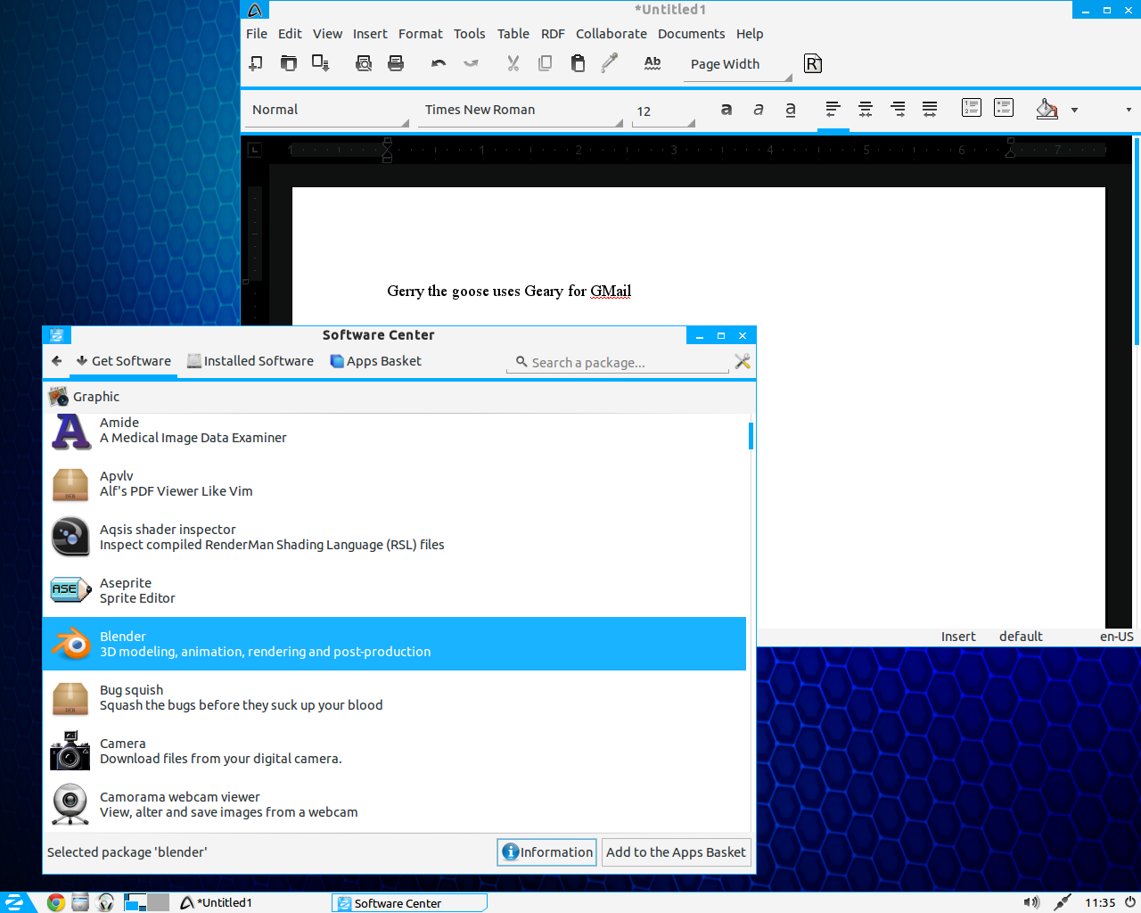Undo the last action in AbiWord
This screenshot has height=913, width=1141.
click(x=439, y=63)
